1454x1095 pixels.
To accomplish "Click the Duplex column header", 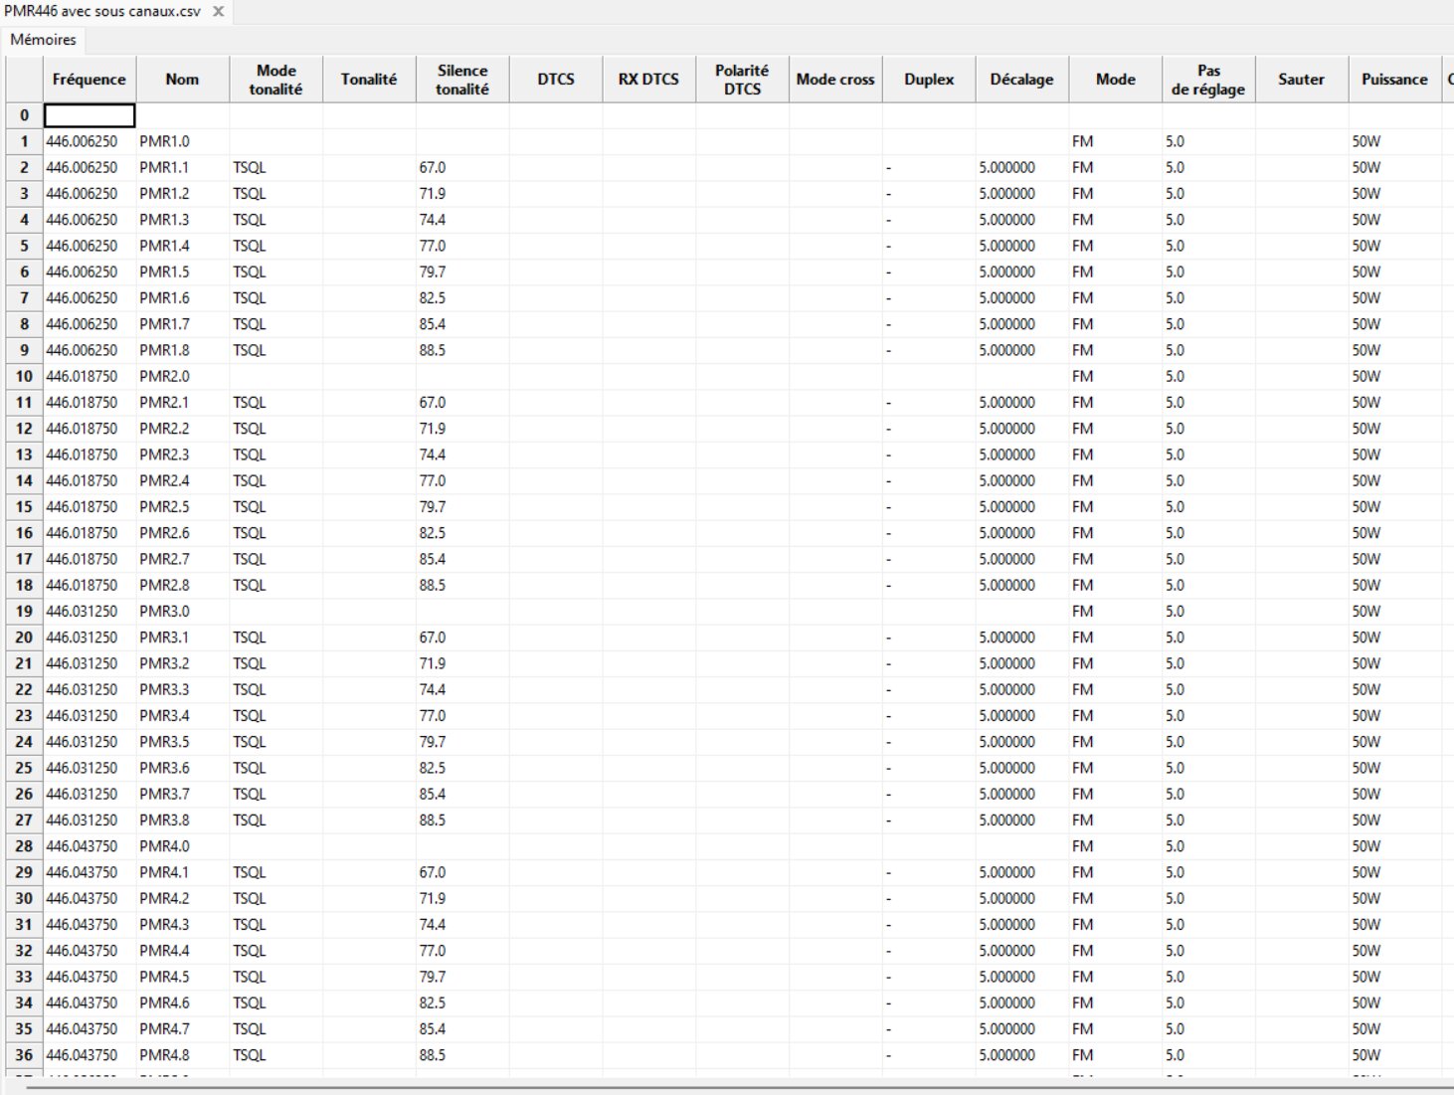I will [929, 80].
